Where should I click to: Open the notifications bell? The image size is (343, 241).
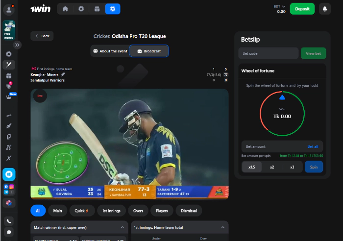[325, 9]
